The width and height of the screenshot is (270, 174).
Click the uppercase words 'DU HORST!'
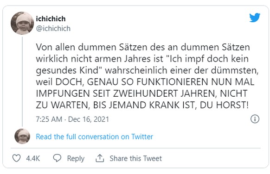(224, 105)
